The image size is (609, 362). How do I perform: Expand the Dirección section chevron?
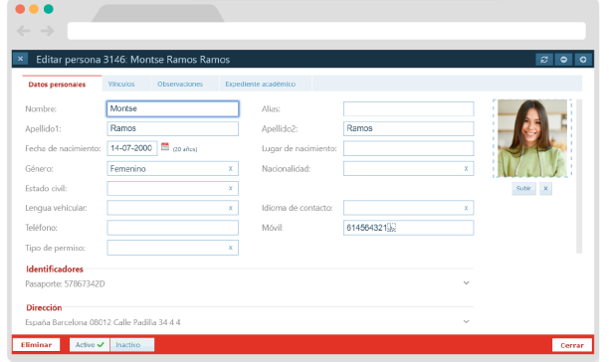click(x=466, y=321)
